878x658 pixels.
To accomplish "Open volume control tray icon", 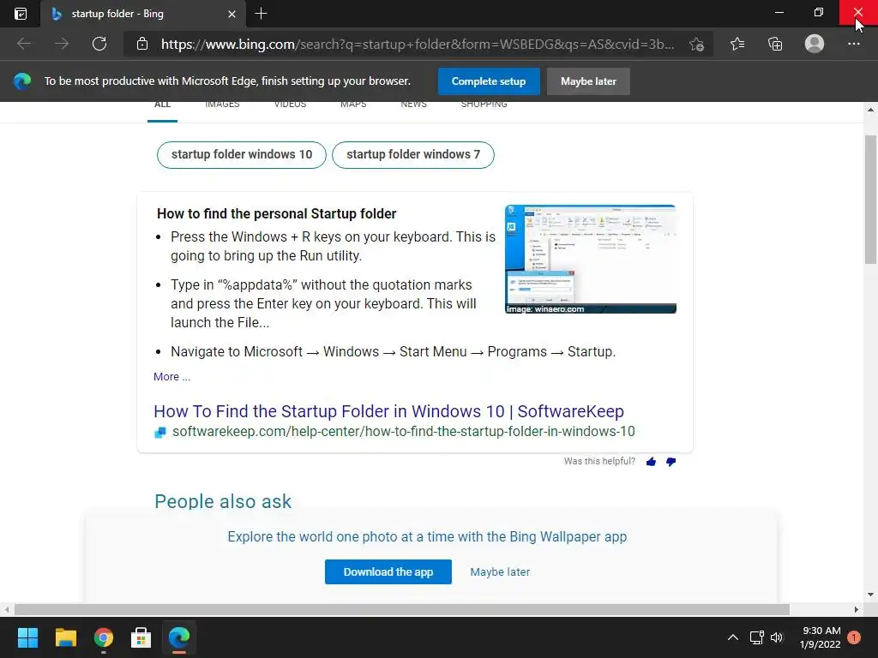I will 777,637.
